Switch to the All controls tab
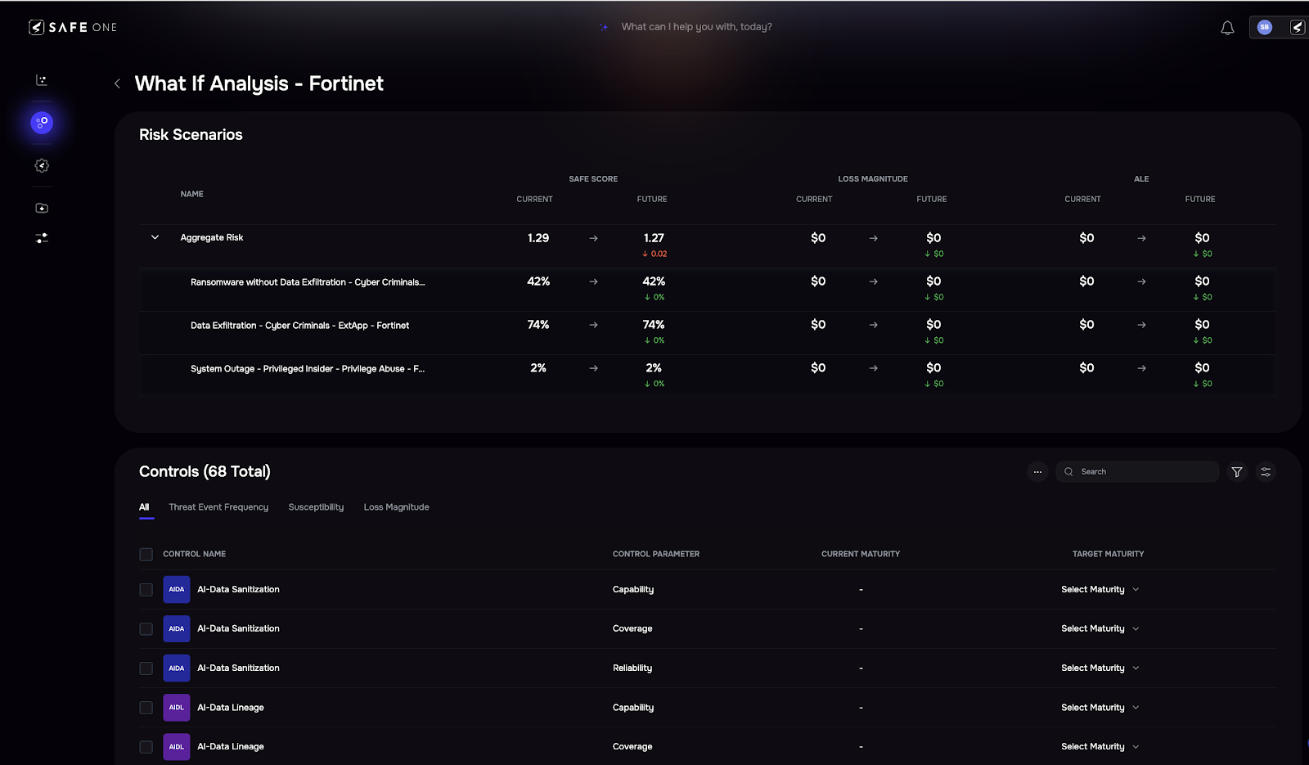Viewport: 1309px width, 765px height. point(144,507)
